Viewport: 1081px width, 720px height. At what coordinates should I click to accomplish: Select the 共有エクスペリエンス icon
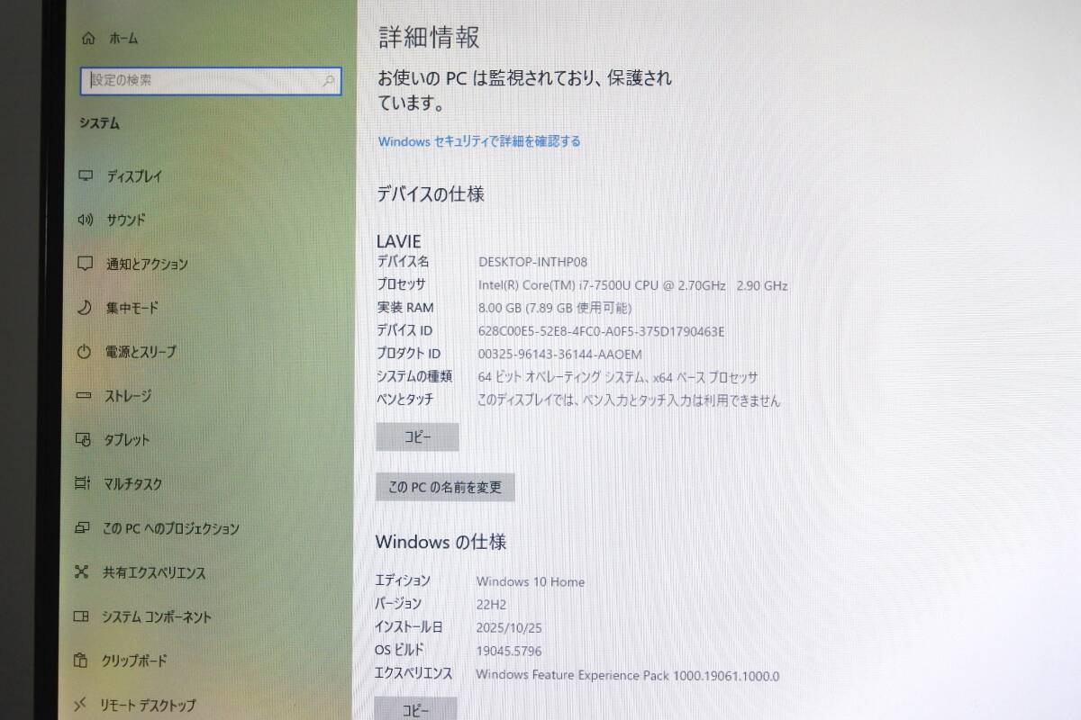click(82, 572)
